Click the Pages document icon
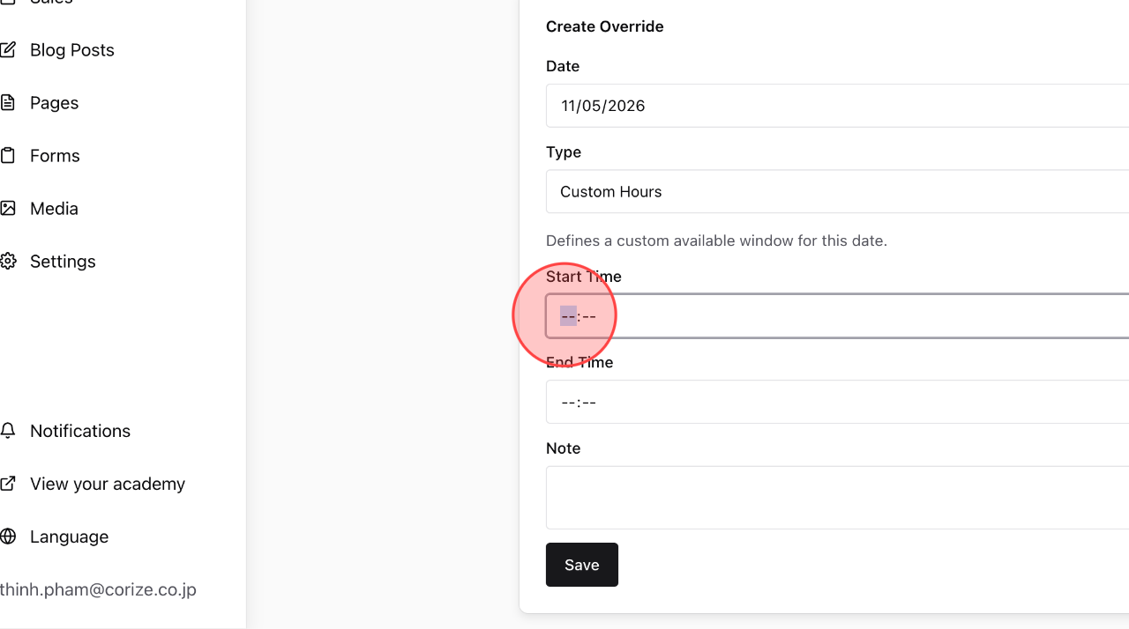The width and height of the screenshot is (1129, 629). pyautogui.click(x=8, y=103)
